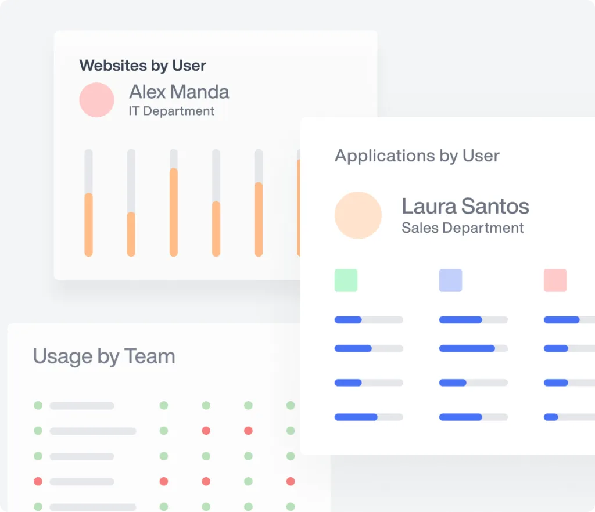Click the 'Sales Department' label

463,228
